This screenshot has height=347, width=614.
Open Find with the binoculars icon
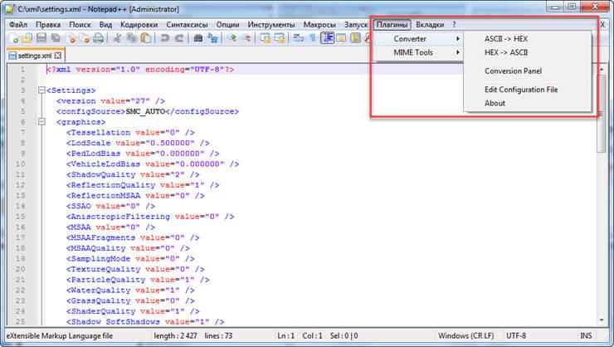pyautogui.click(x=198, y=38)
